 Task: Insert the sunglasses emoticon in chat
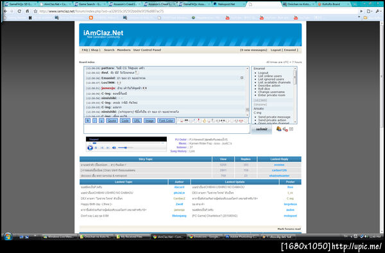[x=186, y=121]
